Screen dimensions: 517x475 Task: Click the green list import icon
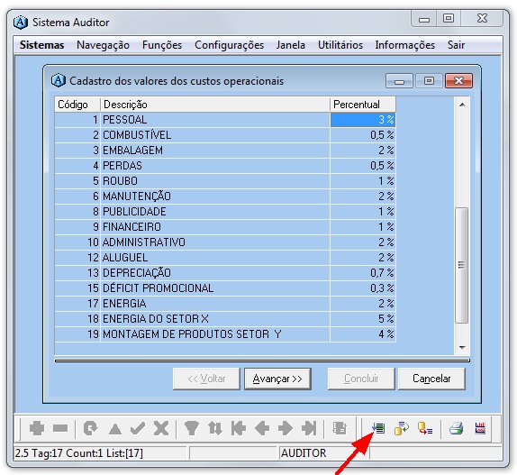coord(378,428)
